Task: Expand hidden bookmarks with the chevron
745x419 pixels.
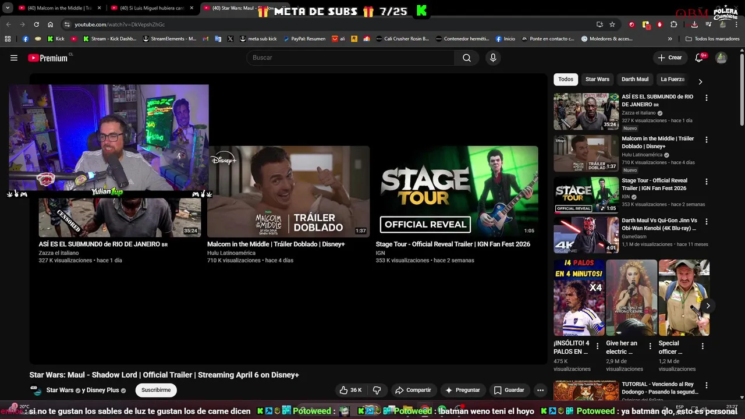Action: [x=670, y=39]
